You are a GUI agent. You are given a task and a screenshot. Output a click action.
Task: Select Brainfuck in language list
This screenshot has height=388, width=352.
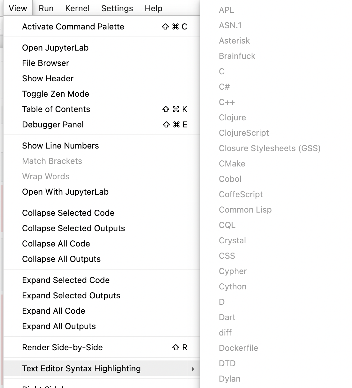pyautogui.click(x=237, y=56)
